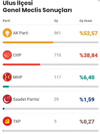Click the red CHP vote bar
Screen dimensions: 100x134
coord(22,64)
